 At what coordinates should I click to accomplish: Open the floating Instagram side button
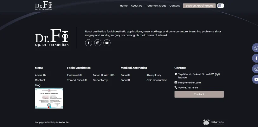[255, 69]
